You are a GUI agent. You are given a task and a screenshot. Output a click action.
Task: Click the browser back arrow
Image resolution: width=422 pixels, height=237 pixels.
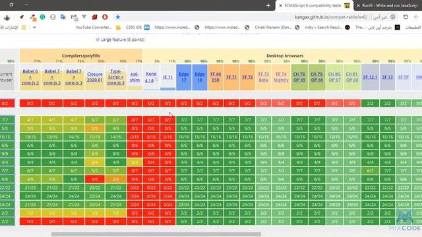tap(416, 17)
